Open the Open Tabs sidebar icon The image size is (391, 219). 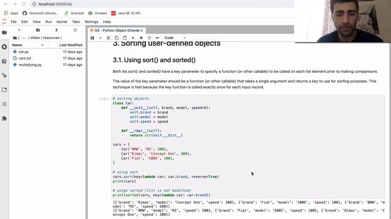[4, 89]
